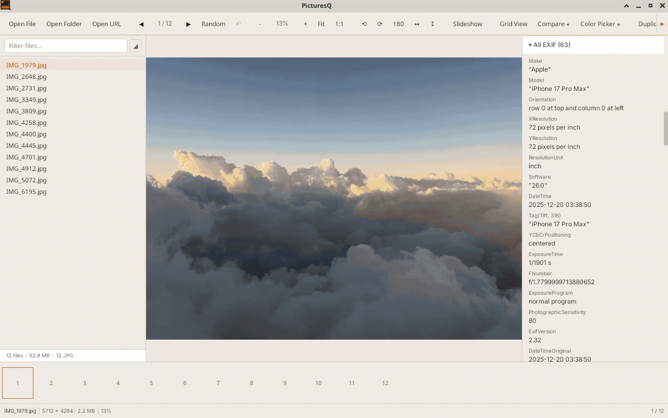Zoom in with the plus button
This screenshot has height=418, width=668.
(305, 24)
